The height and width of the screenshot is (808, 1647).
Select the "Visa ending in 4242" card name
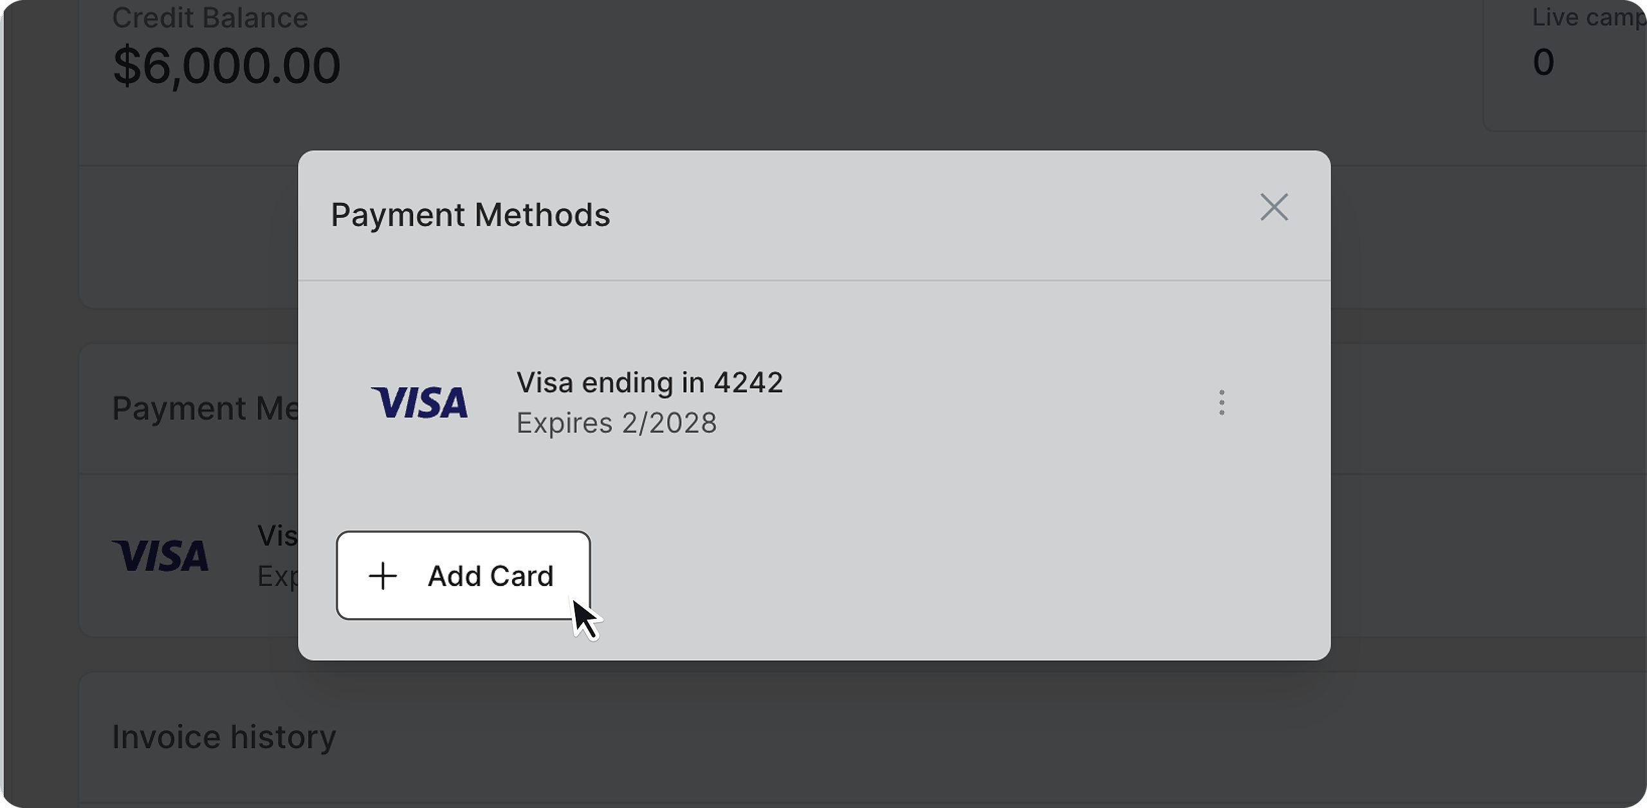[x=649, y=383]
